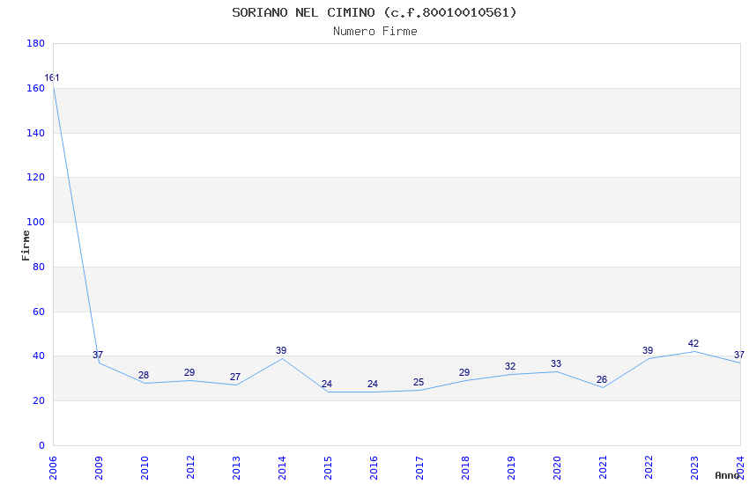Click the 100 value on the y-axis
This screenshot has height=484, width=749.
pos(36,223)
